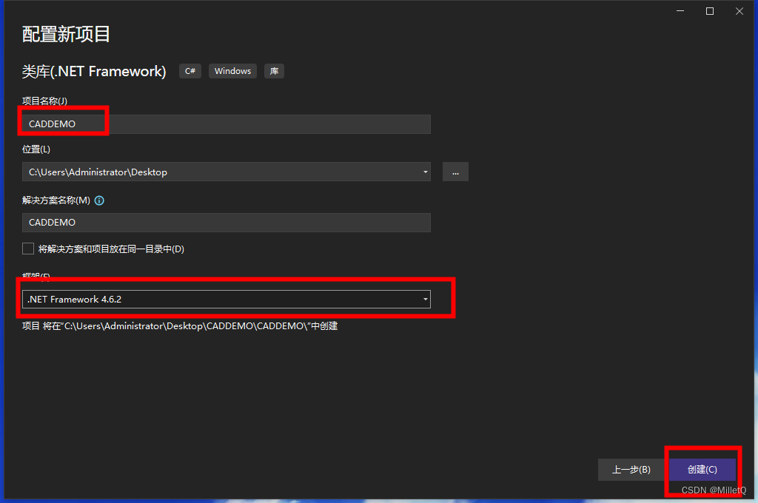Click the info icon beside 解决方案名称
This screenshot has width=758, height=503.
(99, 200)
